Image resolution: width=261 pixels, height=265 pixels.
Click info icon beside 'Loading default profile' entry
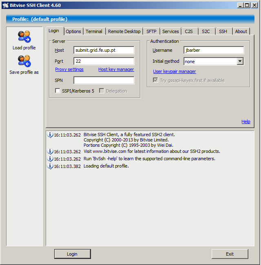pos(50,166)
